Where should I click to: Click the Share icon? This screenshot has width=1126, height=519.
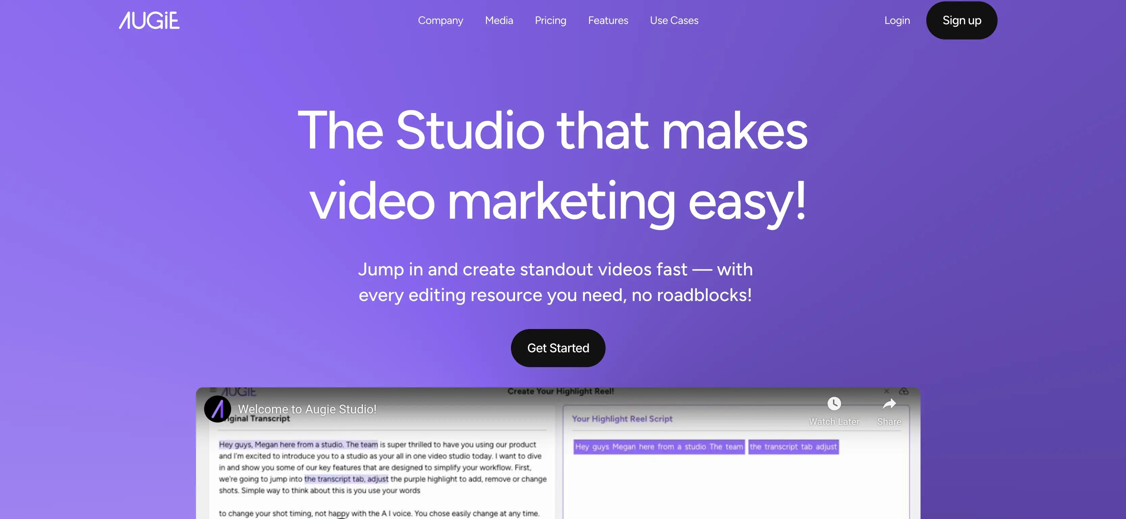tap(890, 405)
